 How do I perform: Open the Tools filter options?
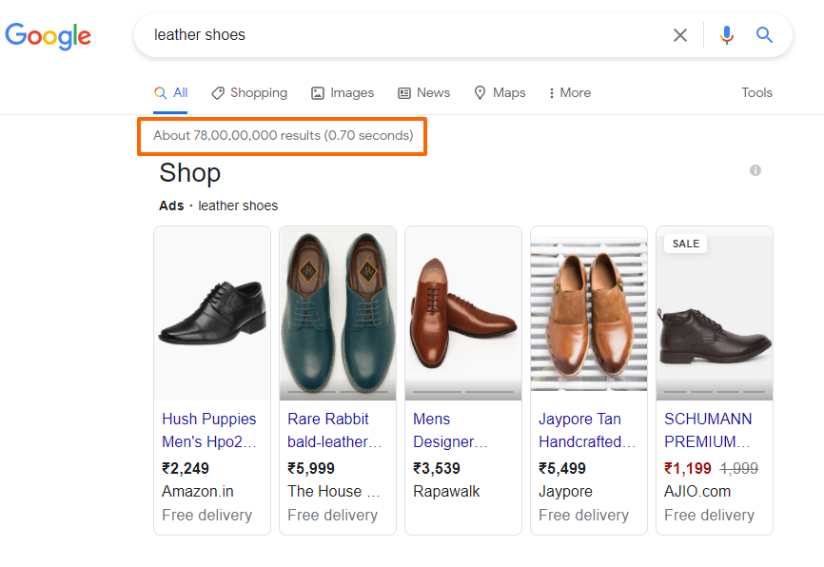[756, 93]
